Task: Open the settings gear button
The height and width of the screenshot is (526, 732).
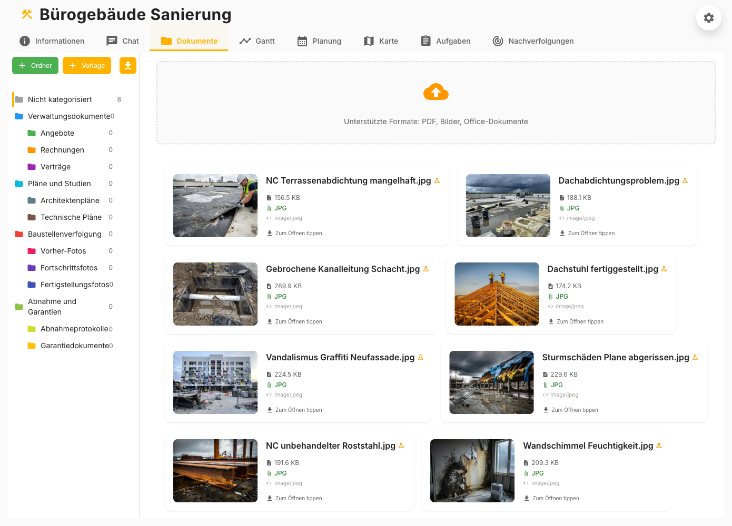Action: pos(708,18)
